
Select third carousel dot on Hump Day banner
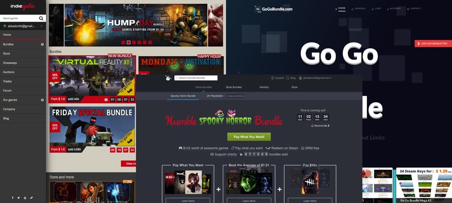coord(134,42)
